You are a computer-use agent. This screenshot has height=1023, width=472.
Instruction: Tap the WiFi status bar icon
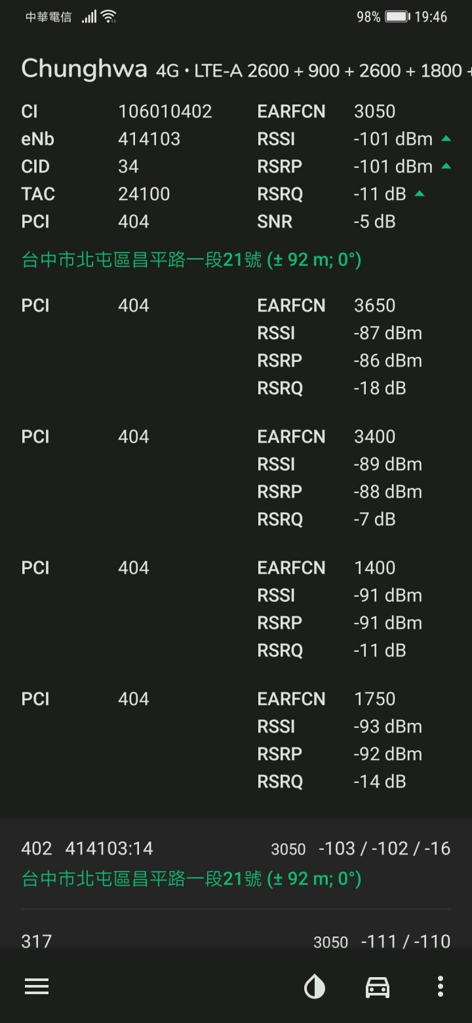click(109, 16)
